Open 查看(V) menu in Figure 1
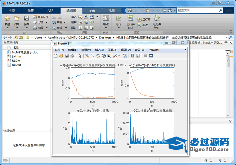This screenshot has width=236, height=165. (x=86, y=50)
